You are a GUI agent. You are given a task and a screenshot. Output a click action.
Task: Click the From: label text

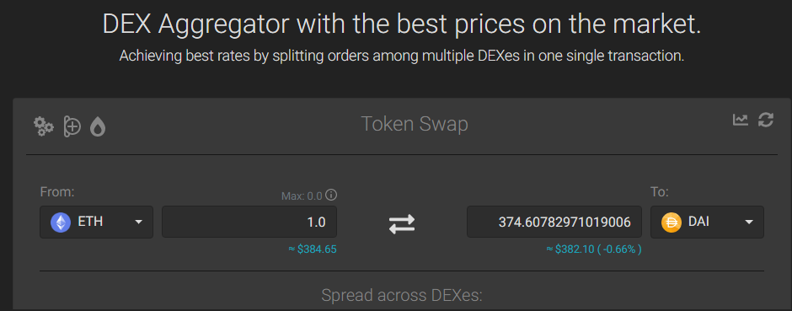57,192
